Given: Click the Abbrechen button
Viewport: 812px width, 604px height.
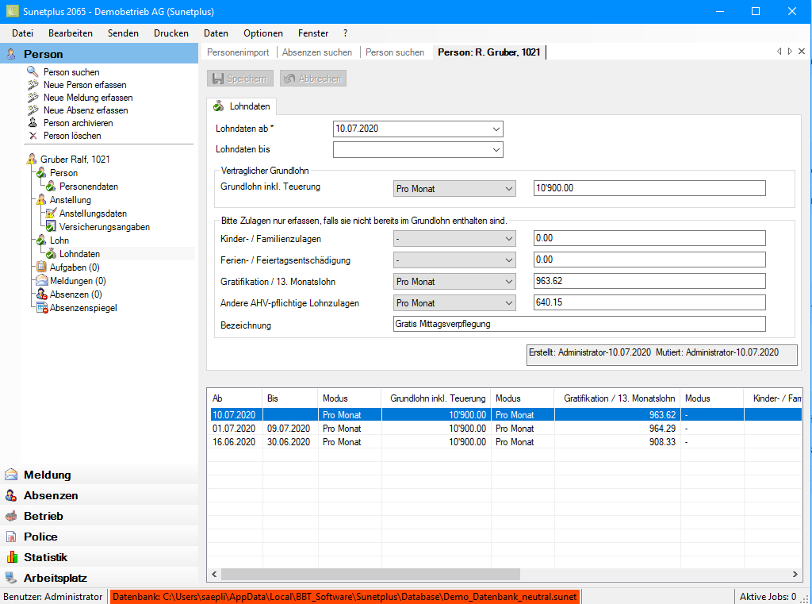Looking at the screenshot, I should [312, 79].
